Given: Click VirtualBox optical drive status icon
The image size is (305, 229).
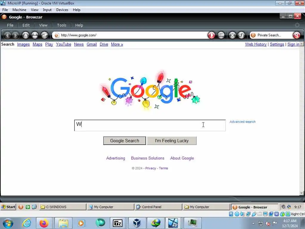Looking at the screenshot, I should coord(237,214).
